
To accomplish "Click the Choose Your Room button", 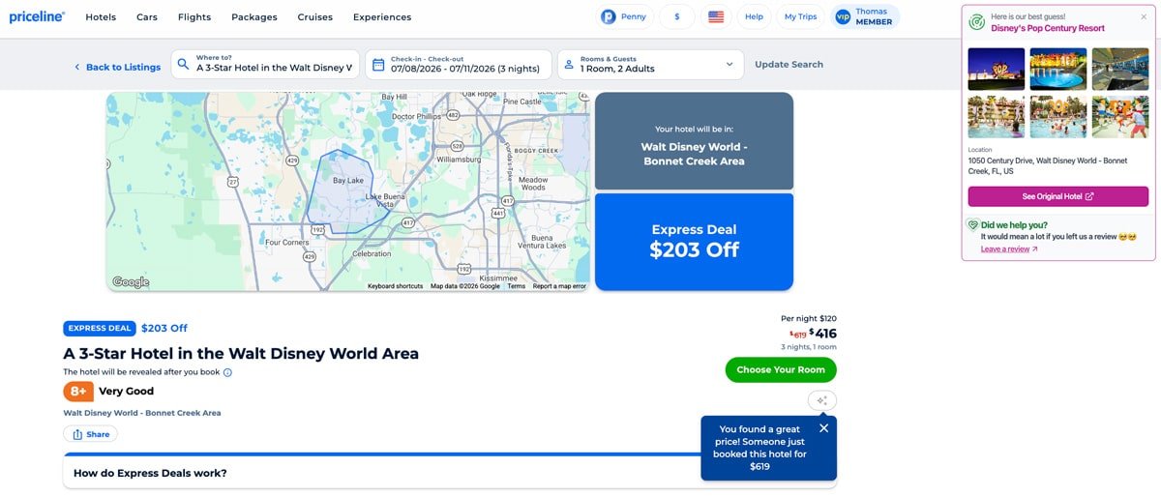I will (x=781, y=369).
